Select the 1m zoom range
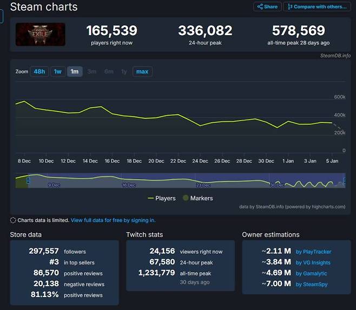 (75, 71)
